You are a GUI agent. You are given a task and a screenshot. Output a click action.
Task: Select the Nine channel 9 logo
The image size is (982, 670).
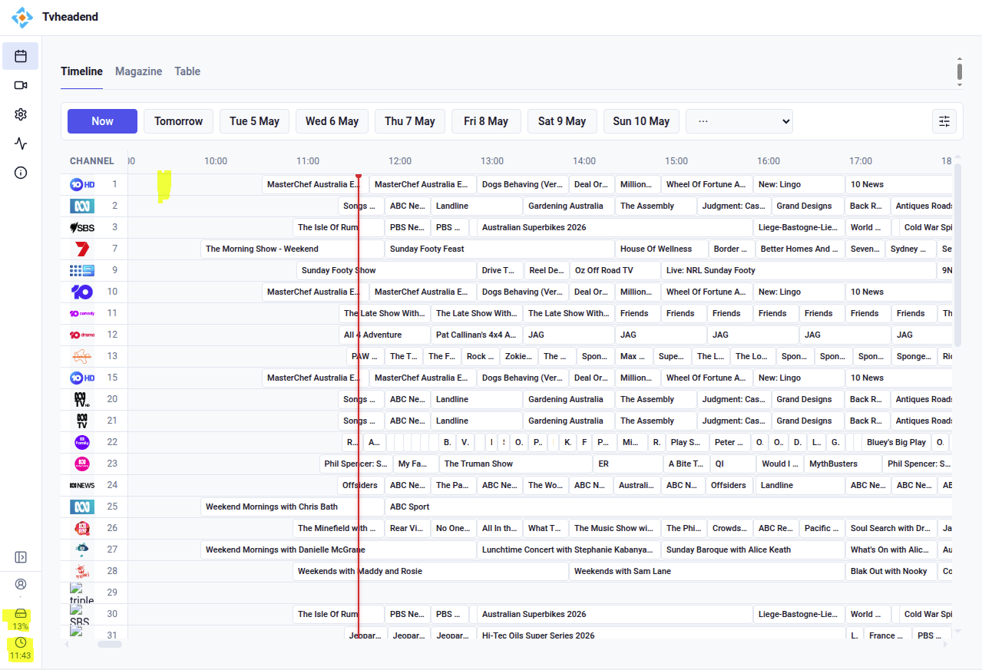(x=82, y=270)
